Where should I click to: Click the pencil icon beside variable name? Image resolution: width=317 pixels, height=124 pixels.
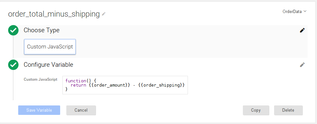pos(104,14)
